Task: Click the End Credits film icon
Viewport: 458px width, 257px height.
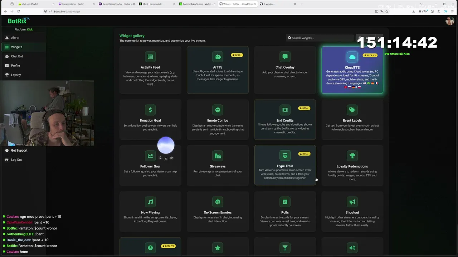Action: click(285, 110)
